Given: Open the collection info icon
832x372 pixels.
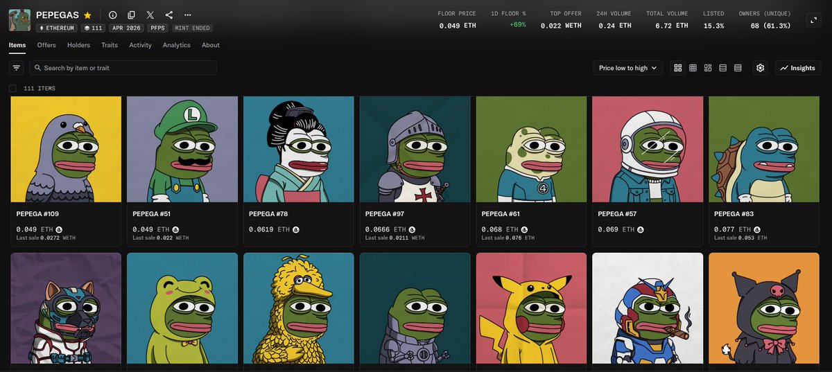Looking at the screenshot, I should click(x=113, y=15).
